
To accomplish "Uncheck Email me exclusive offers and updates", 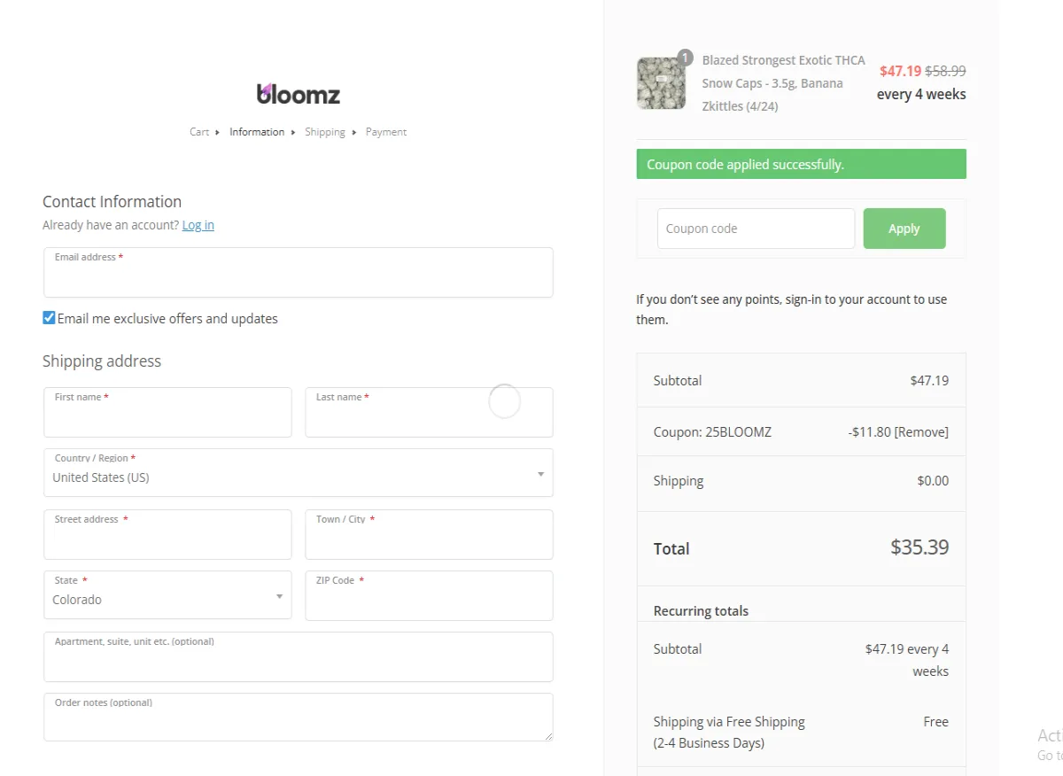I will (x=49, y=317).
